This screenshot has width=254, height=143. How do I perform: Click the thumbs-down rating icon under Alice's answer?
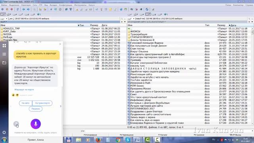click(x=17, y=95)
